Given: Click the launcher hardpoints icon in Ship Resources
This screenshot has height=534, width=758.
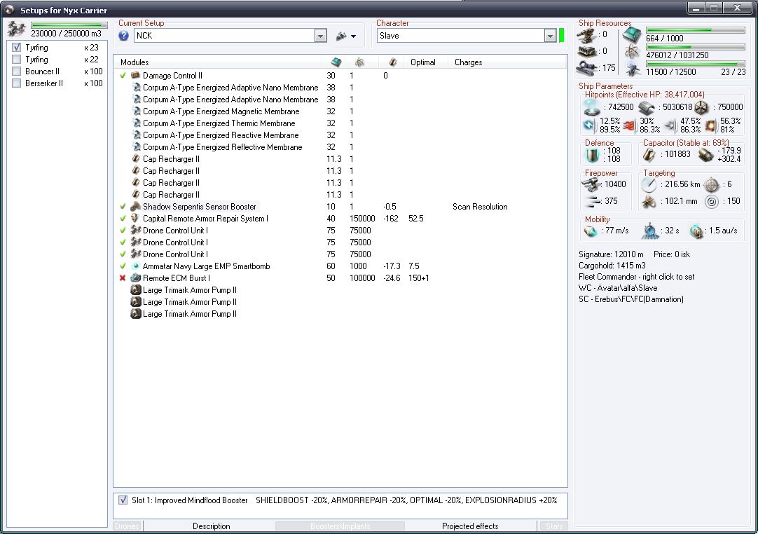Looking at the screenshot, I should coord(587,51).
